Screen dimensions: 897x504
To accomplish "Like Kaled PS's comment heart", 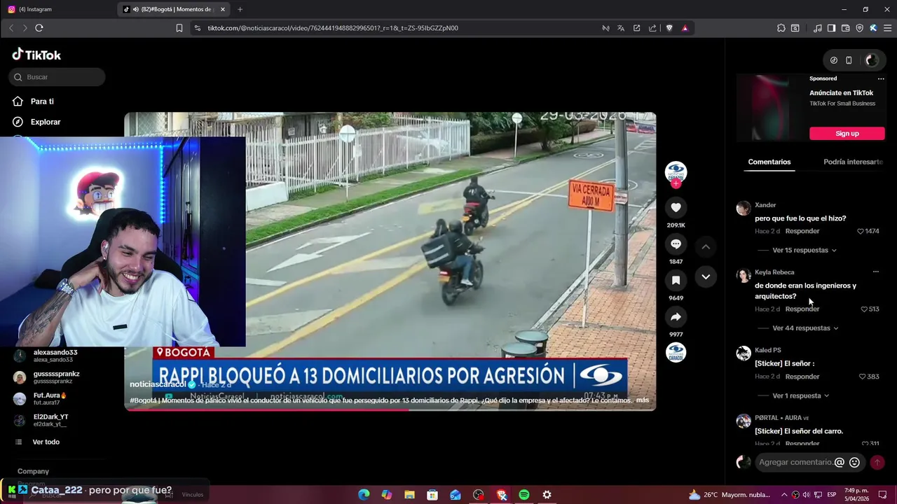I will [x=863, y=377].
